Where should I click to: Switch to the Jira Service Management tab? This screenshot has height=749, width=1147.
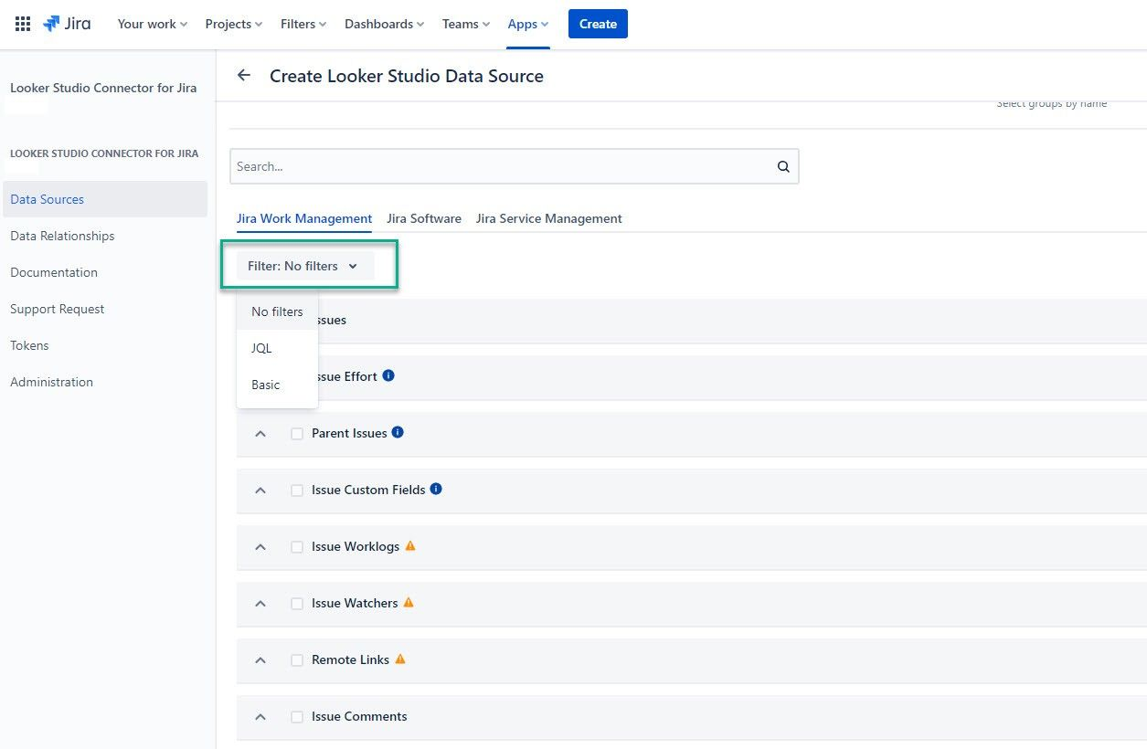[x=548, y=218]
